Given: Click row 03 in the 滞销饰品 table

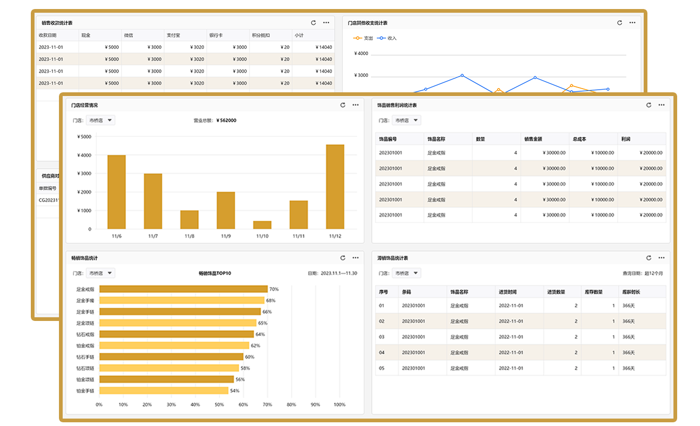Looking at the screenshot, I should click(x=520, y=337).
